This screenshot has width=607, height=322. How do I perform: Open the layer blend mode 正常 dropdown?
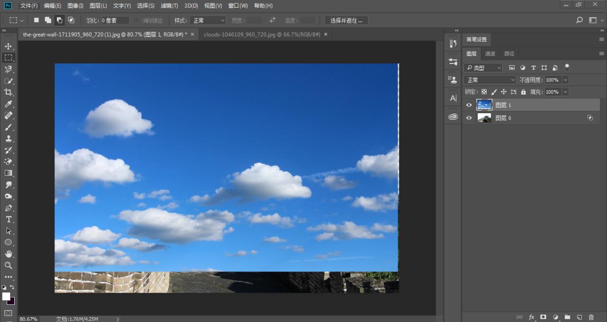490,80
